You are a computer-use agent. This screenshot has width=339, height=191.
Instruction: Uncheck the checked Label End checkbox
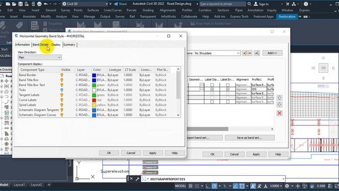click(x=228, y=89)
